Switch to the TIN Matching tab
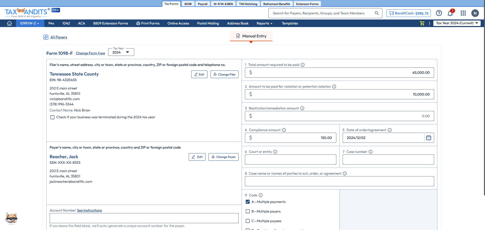The height and width of the screenshot is (230, 485). pos(248,4)
